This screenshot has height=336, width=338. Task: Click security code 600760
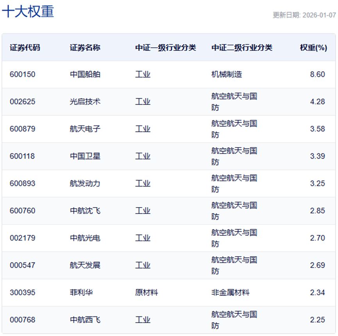[22, 211]
